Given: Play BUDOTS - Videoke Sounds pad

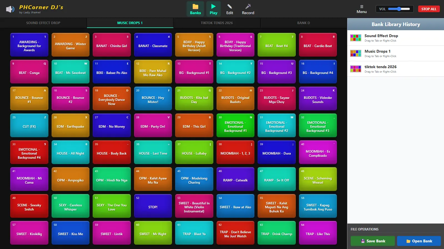Looking at the screenshot, I should coord(318,98).
